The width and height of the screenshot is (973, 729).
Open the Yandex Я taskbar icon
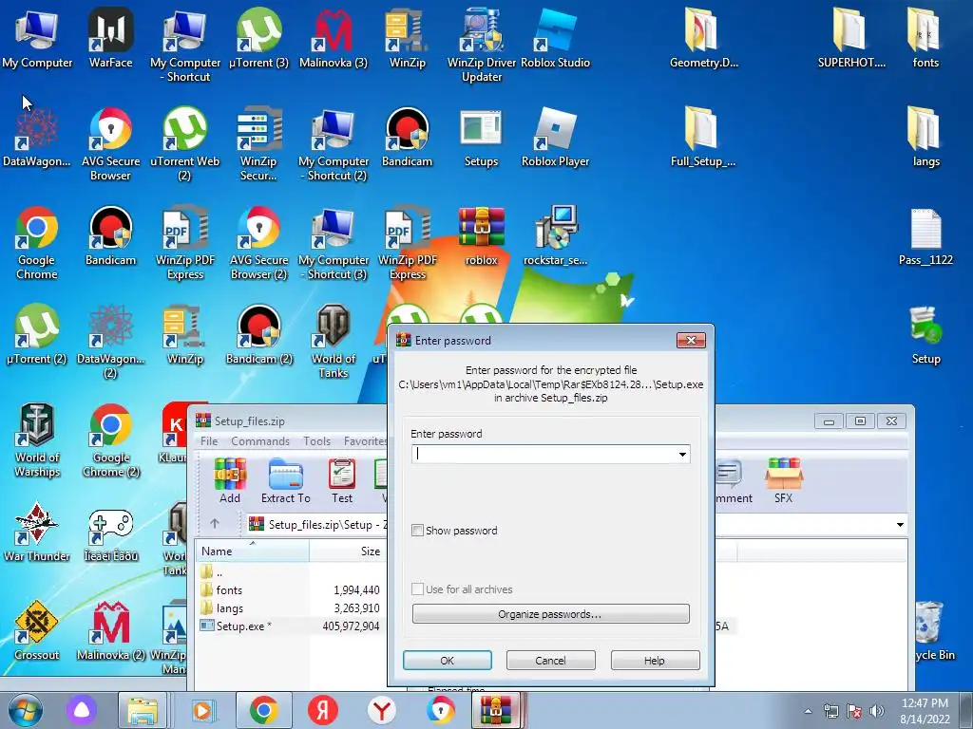tap(323, 710)
